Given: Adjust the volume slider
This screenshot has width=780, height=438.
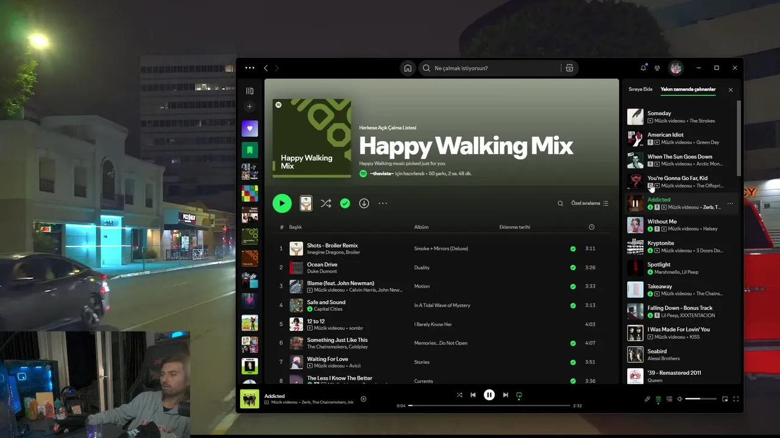Looking at the screenshot, I should (x=701, y=399).
